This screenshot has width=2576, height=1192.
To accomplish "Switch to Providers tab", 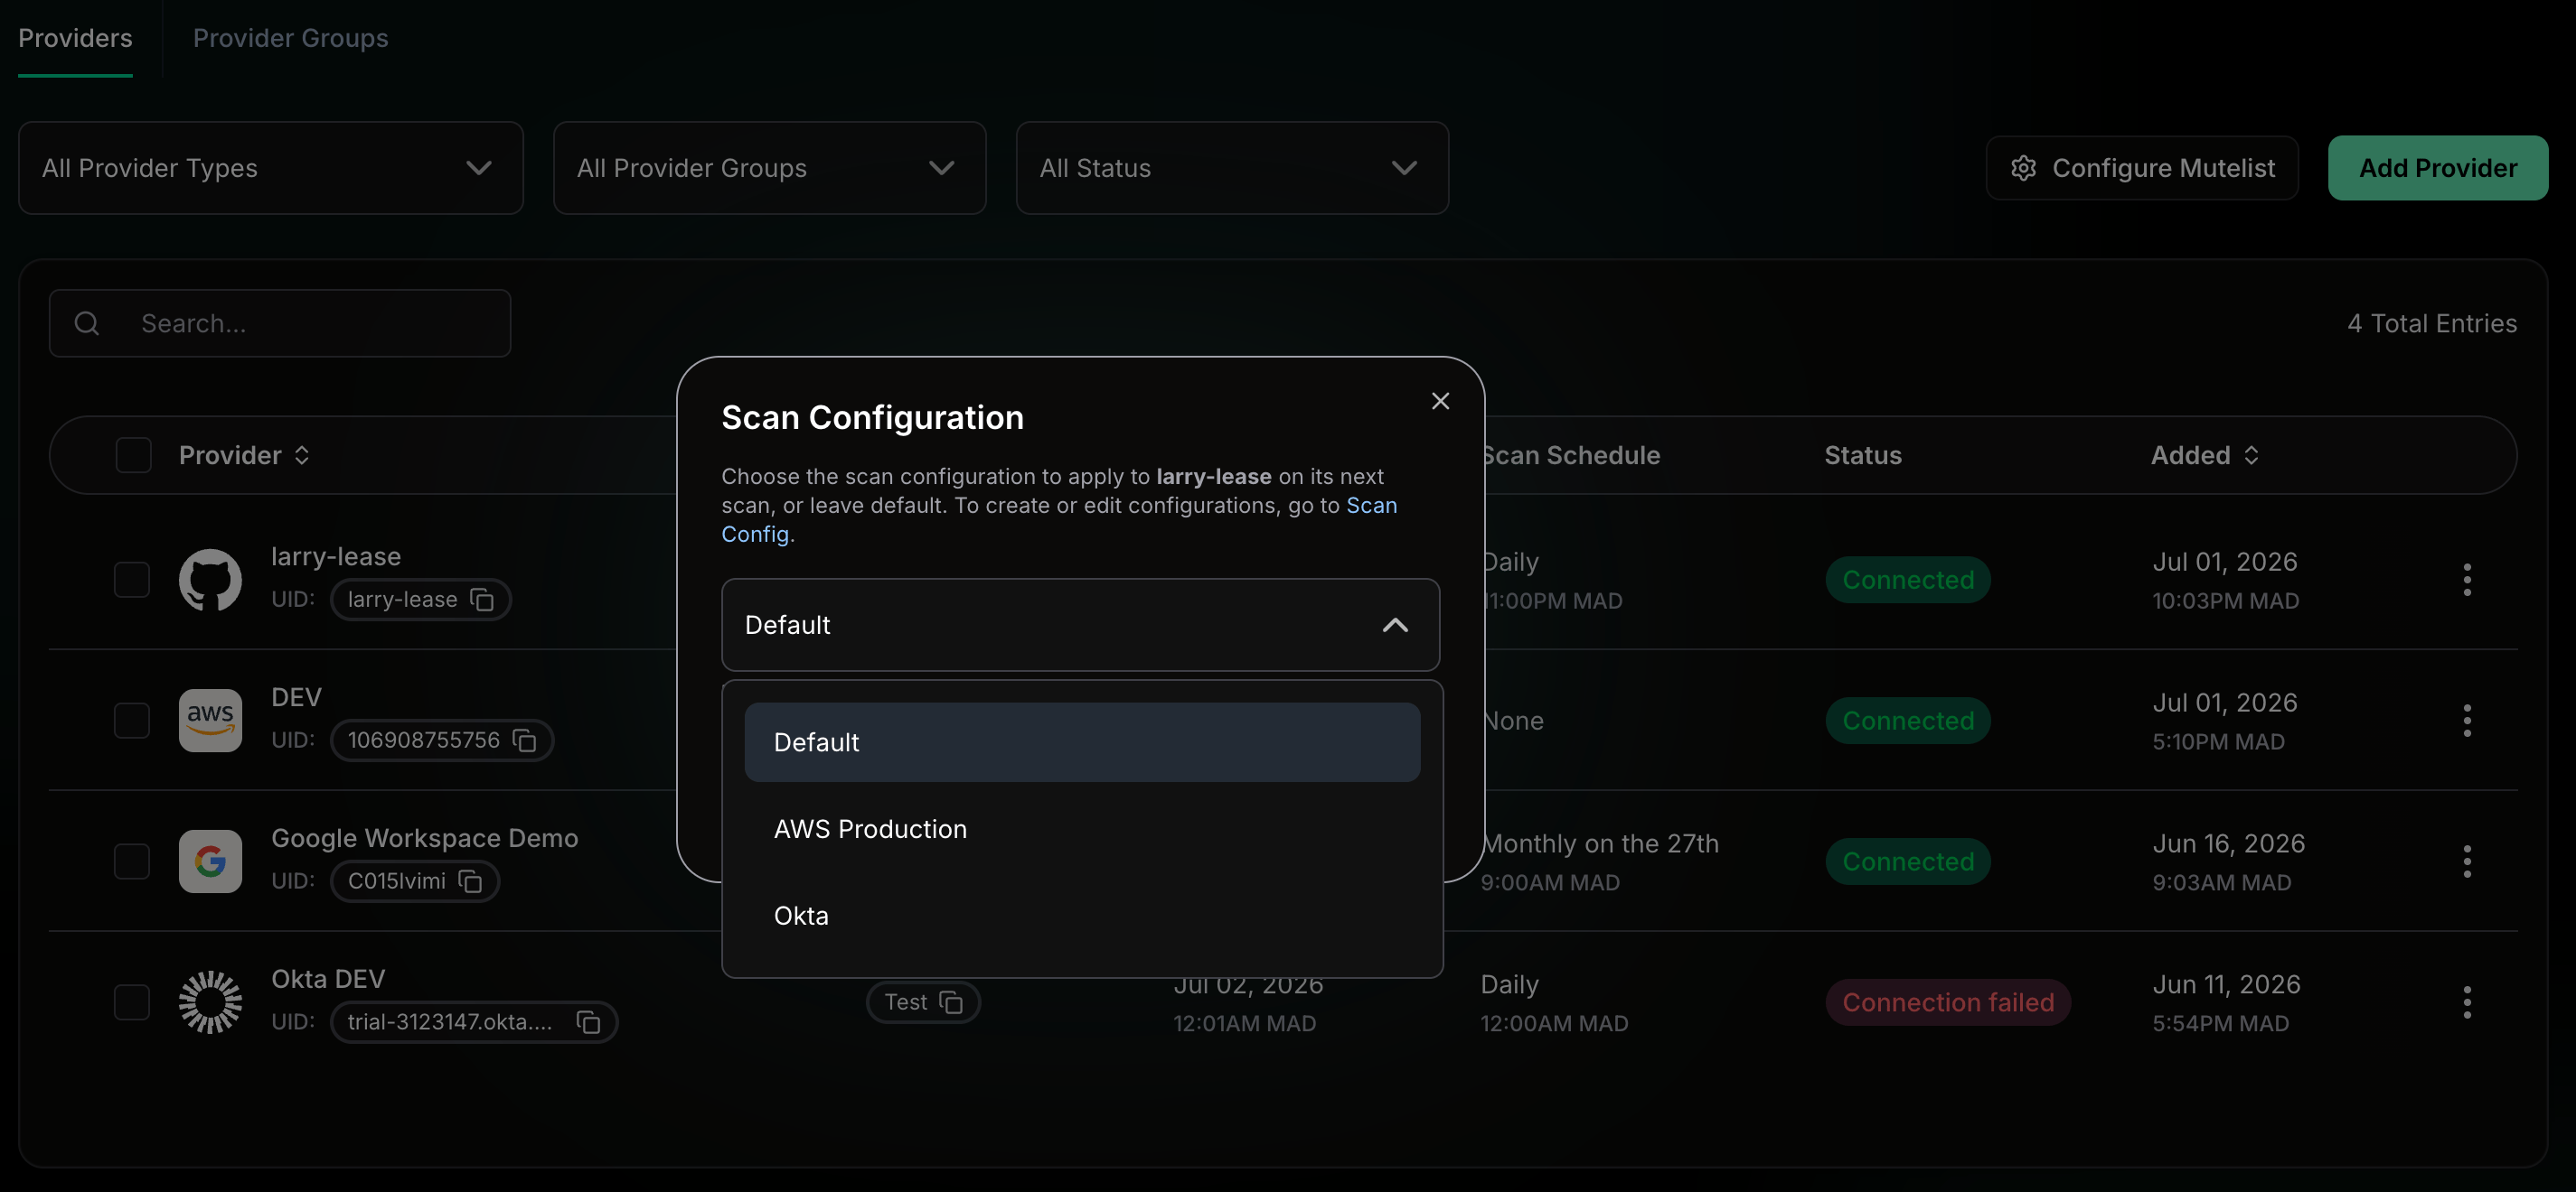I will [x=75, y=38].
